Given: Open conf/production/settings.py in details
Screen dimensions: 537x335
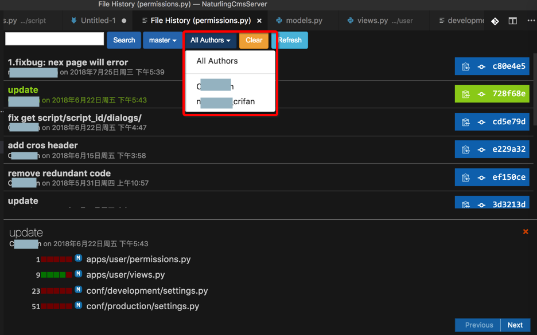Looking at the screenshot, I should tap(142, 306).
